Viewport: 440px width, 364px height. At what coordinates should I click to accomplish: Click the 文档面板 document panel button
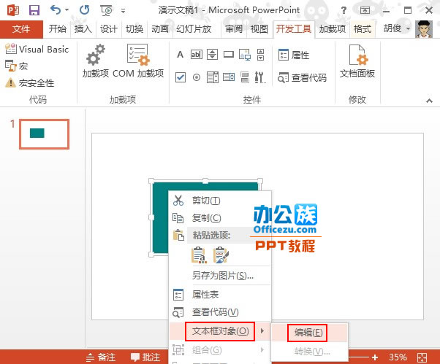coord(357,61)
